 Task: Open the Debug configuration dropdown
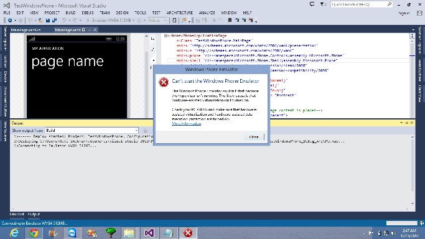coord(157,21)
